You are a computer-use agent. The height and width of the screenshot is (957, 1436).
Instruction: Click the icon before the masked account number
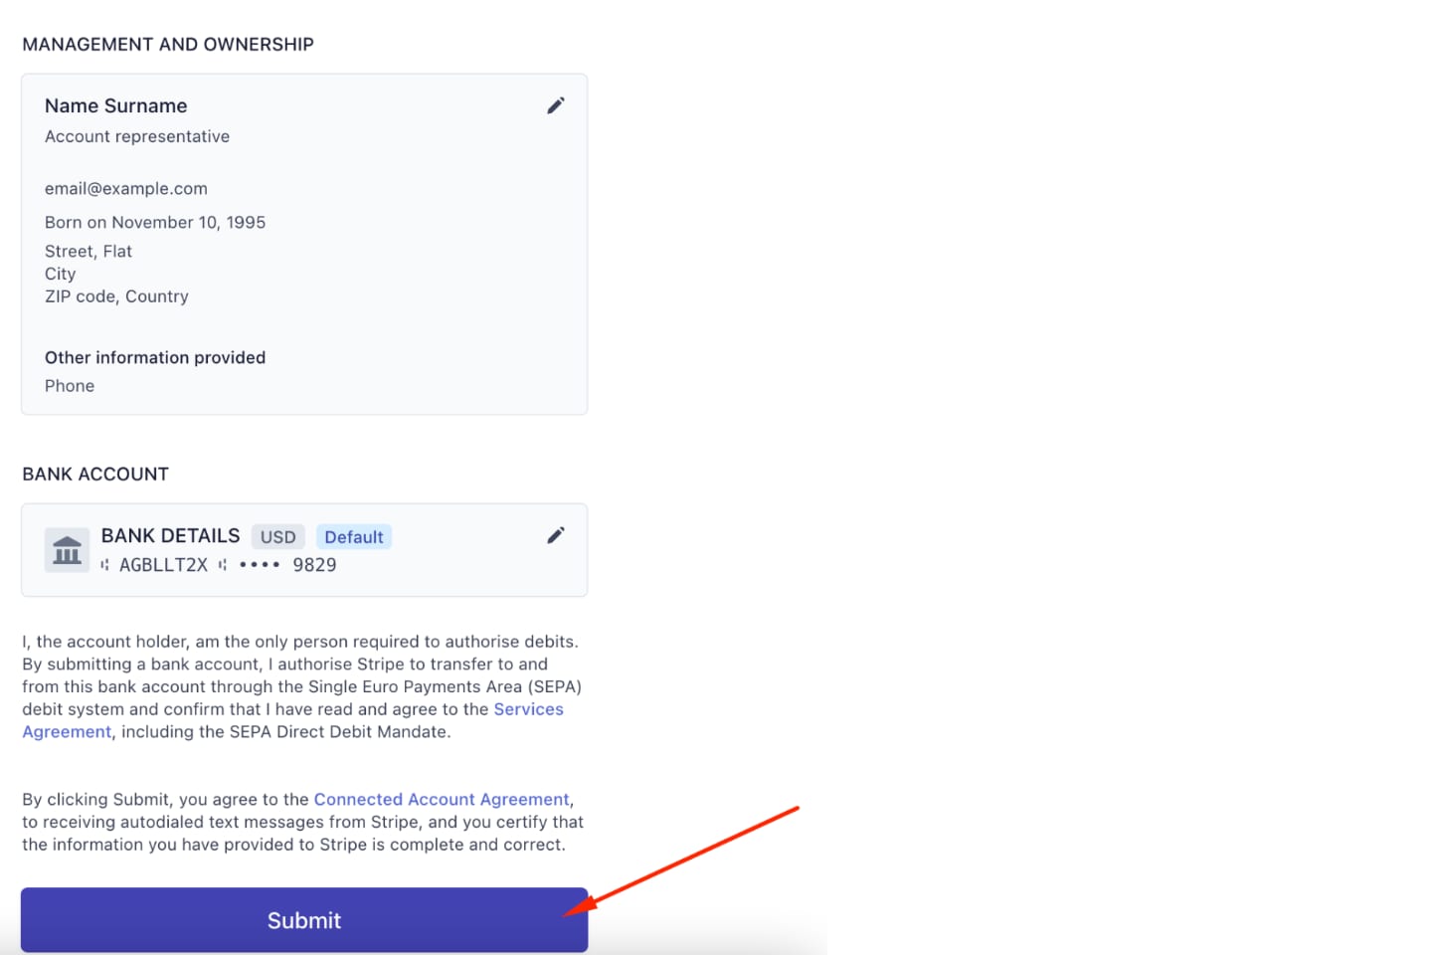[223, 565]
